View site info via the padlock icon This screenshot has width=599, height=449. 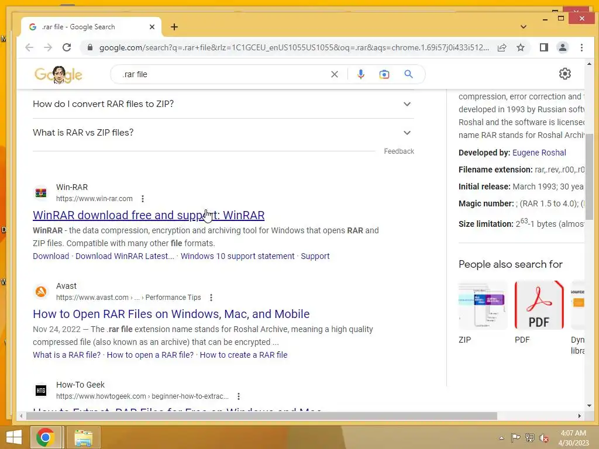[89, 47]
